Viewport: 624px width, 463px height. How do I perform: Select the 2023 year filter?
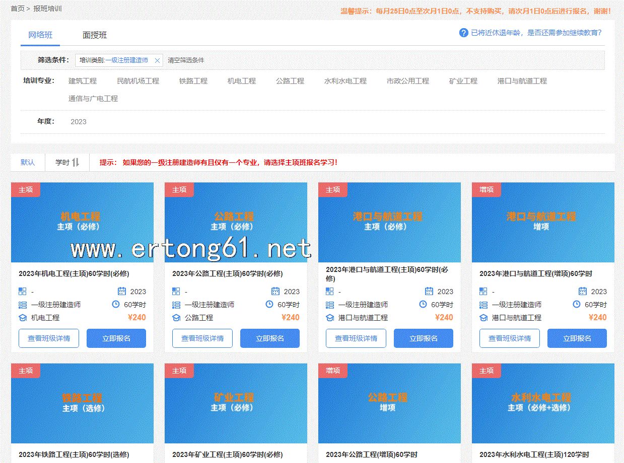(78, 122)
